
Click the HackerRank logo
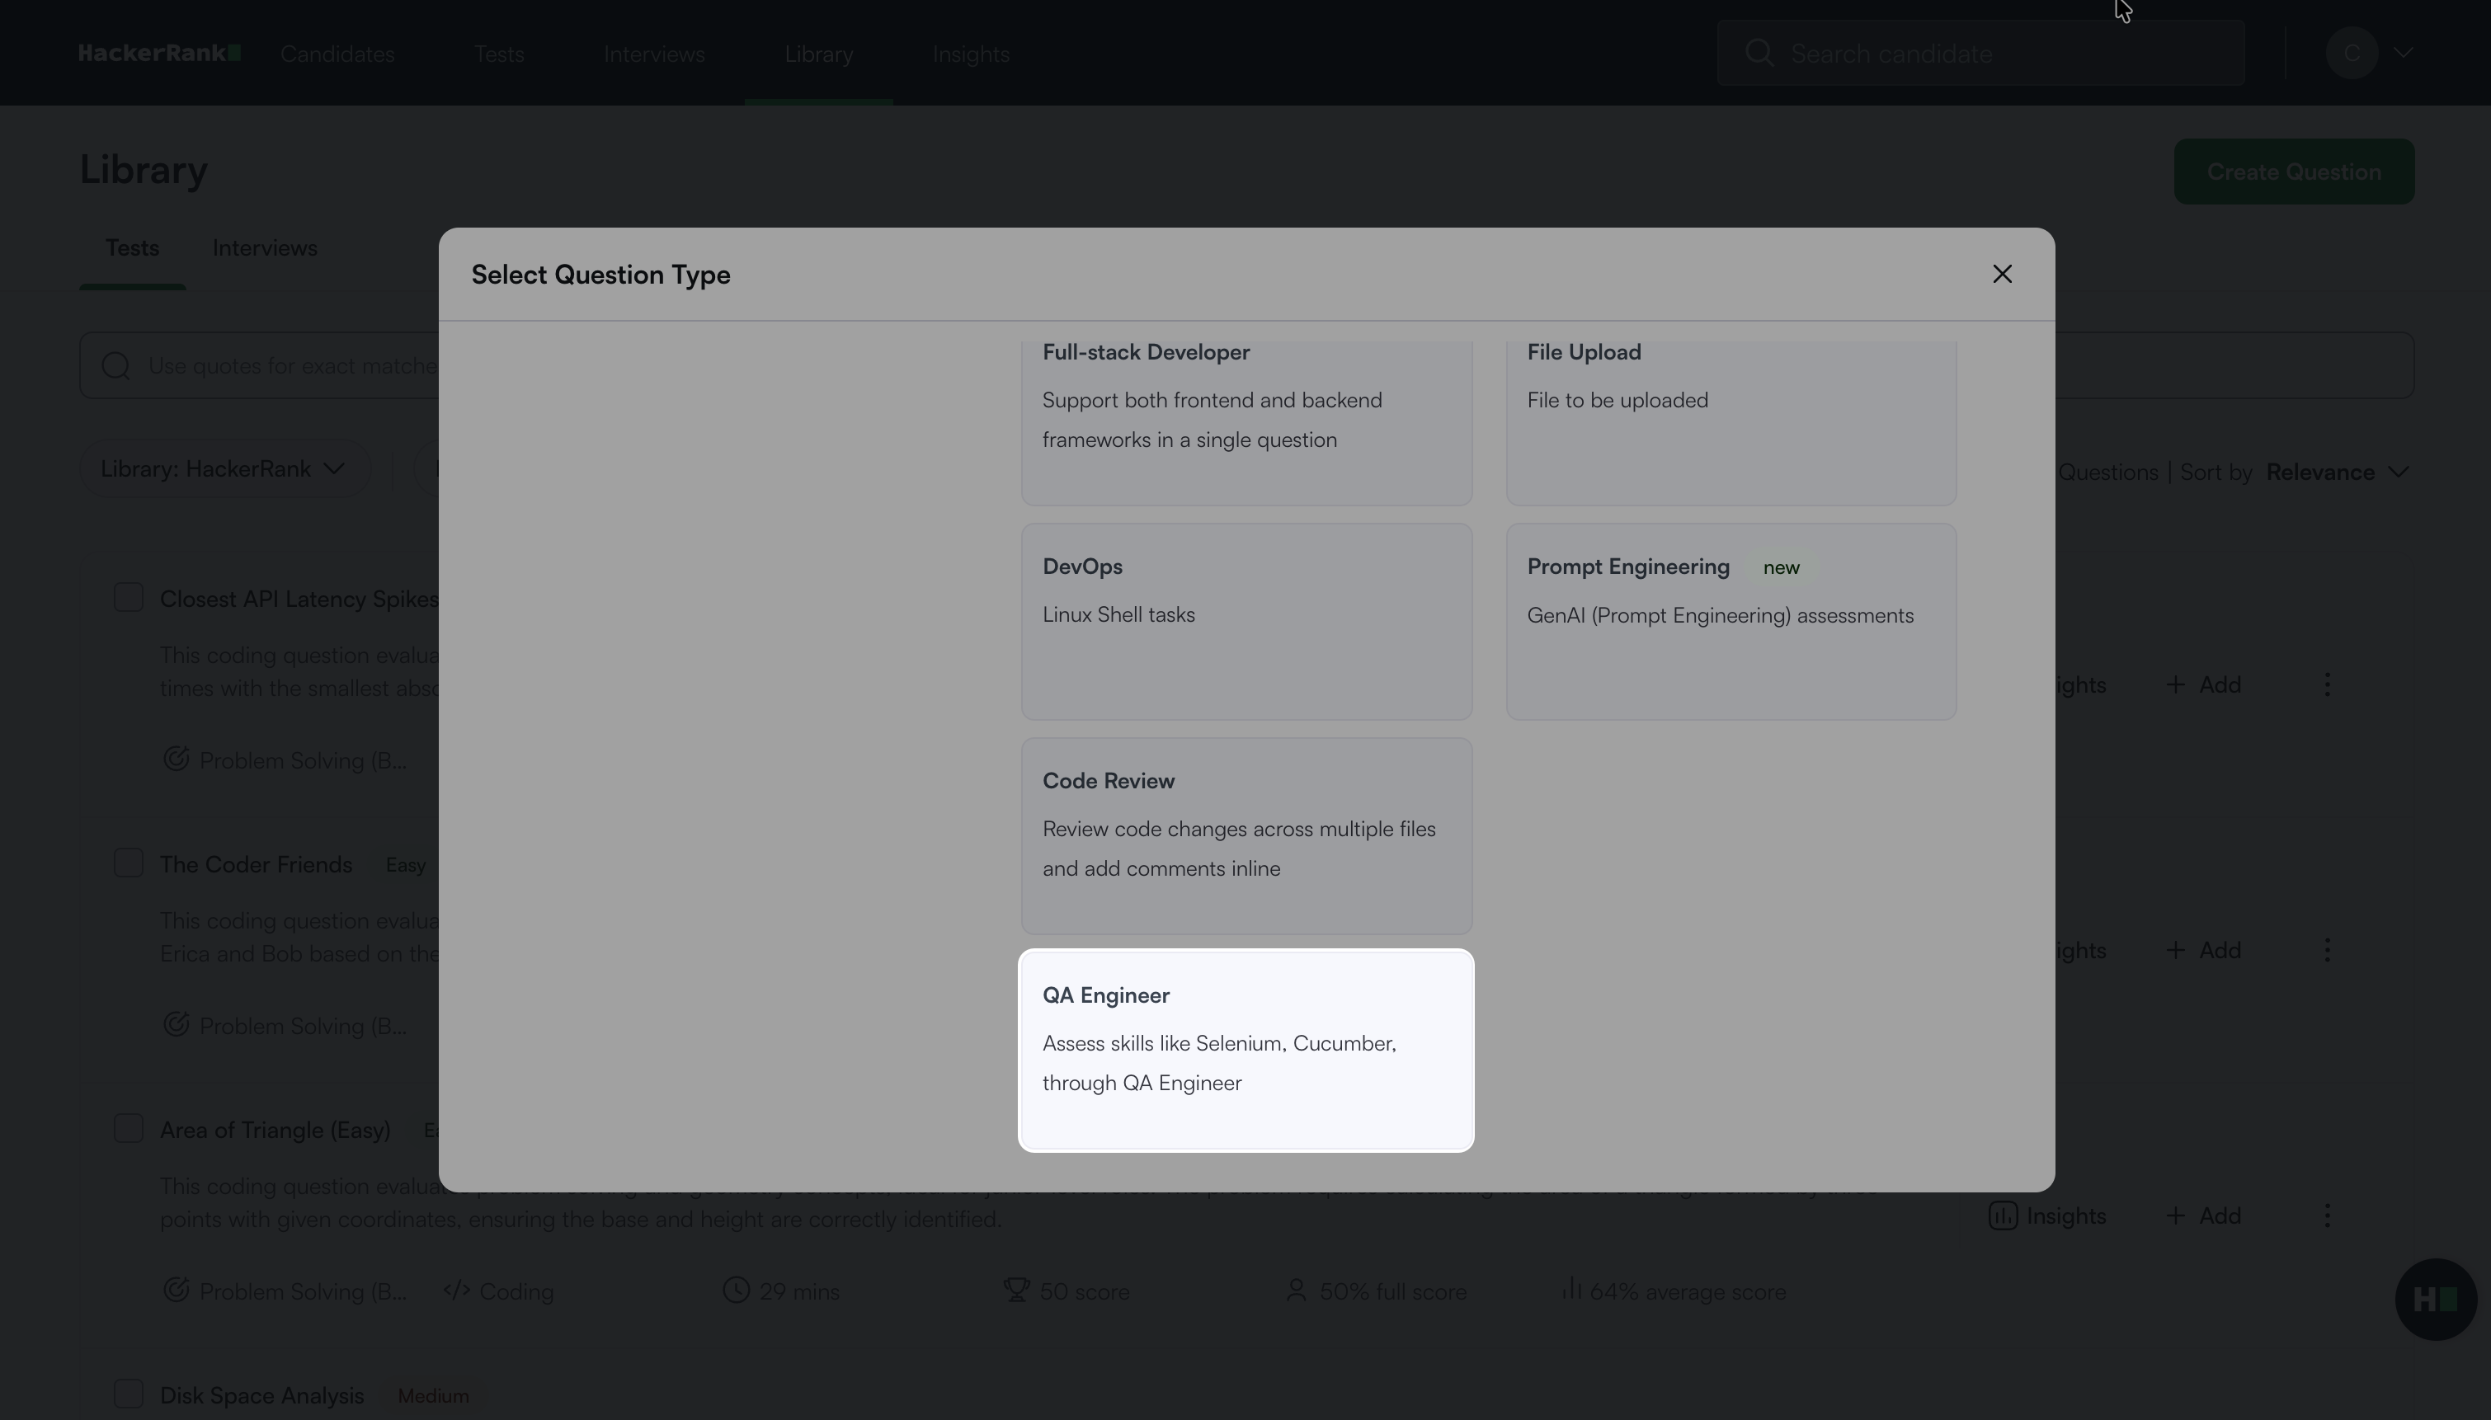[159, 53]
